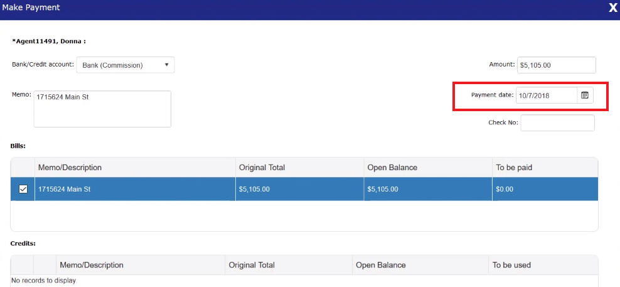Image resolution: width=620 pixels, height=287 pixels.
Task: Close the Make Payment dialog
Action: pyautogui.click(x=612, y=8)
